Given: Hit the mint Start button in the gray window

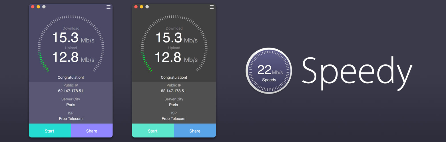Looking at the screenshot, I should (153, 131).
